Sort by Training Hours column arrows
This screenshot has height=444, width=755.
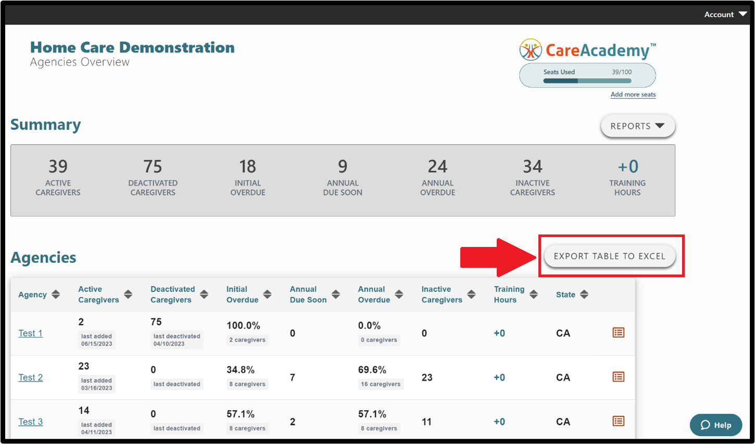(x=534, y=294)
